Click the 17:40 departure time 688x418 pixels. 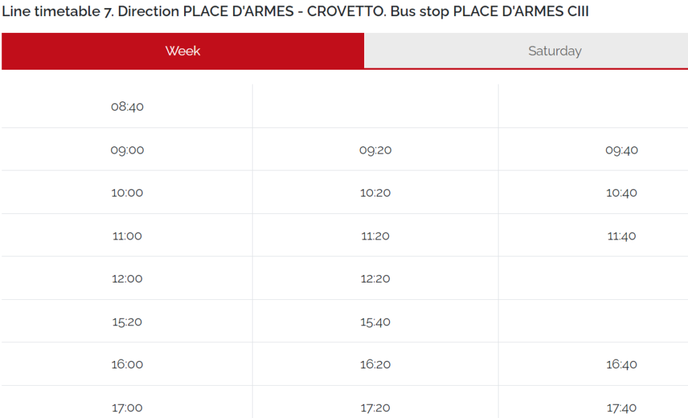tap(622, 407)
